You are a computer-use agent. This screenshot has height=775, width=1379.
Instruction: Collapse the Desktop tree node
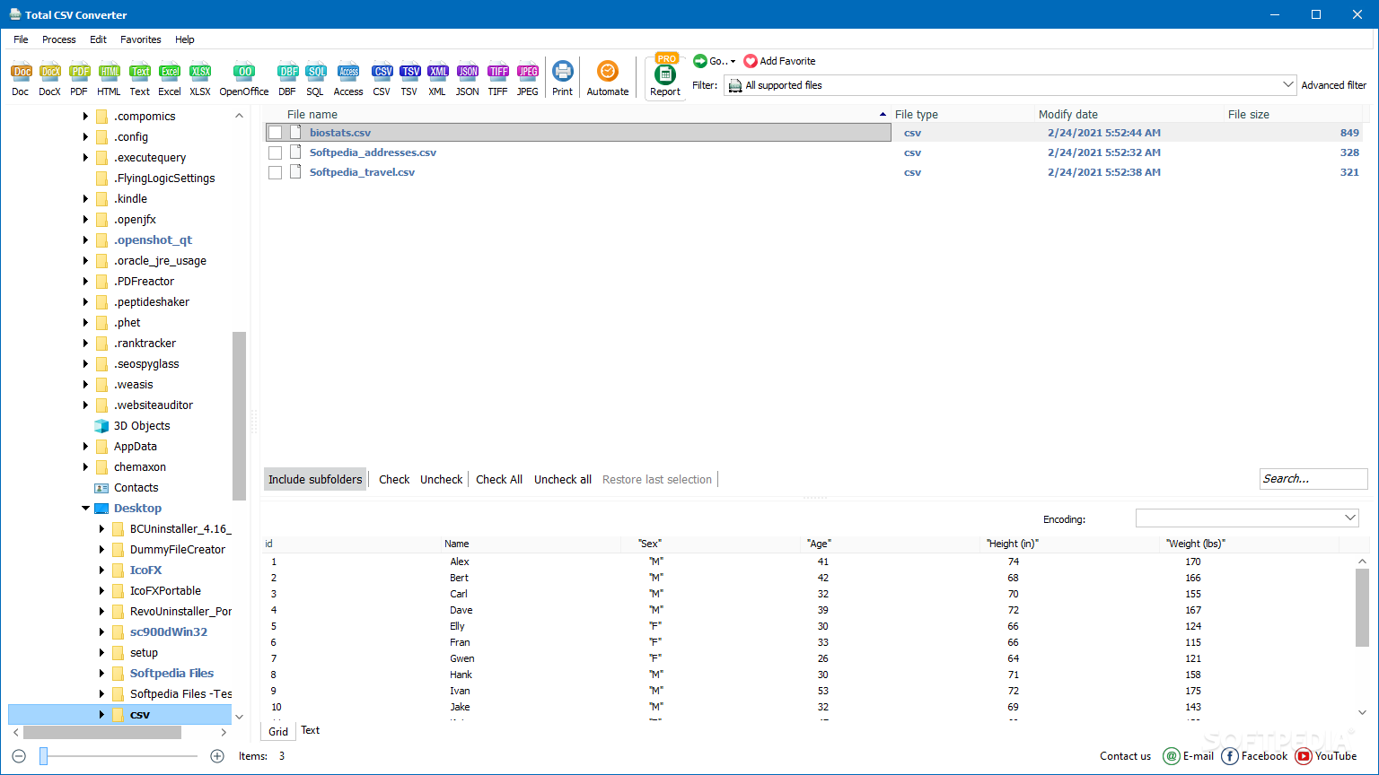[85, 509]
